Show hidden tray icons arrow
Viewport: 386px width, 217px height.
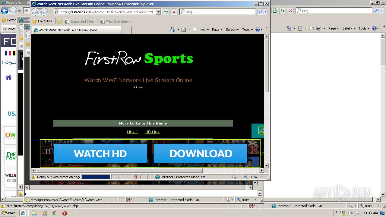click(336, 213)
